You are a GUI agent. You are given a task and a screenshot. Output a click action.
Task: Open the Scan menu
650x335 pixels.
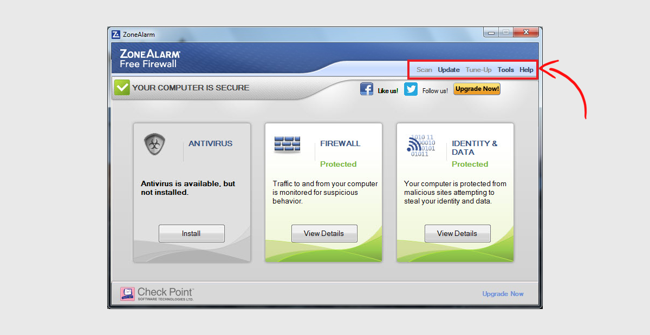424,70
